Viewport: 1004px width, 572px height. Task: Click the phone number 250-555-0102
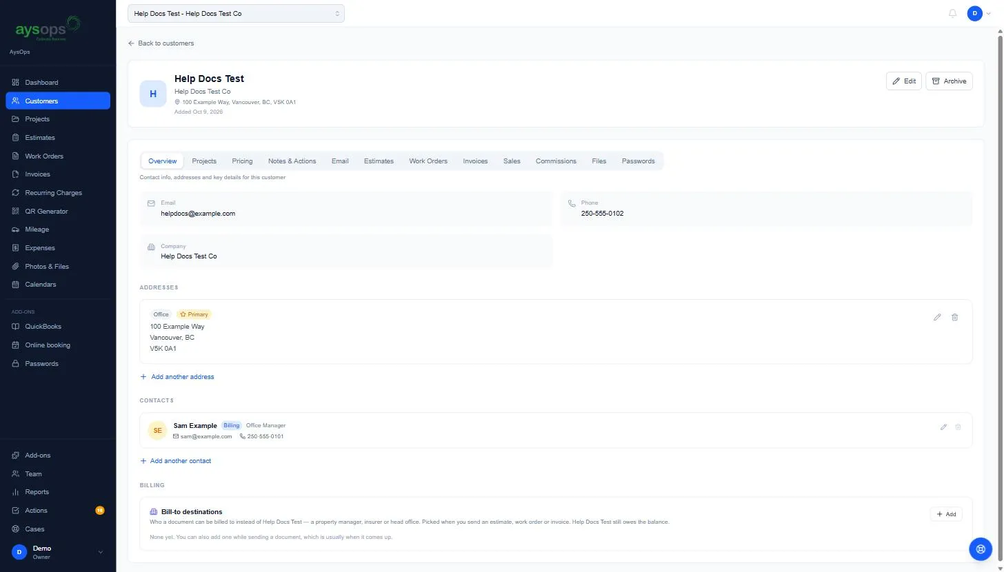[602, 214]
